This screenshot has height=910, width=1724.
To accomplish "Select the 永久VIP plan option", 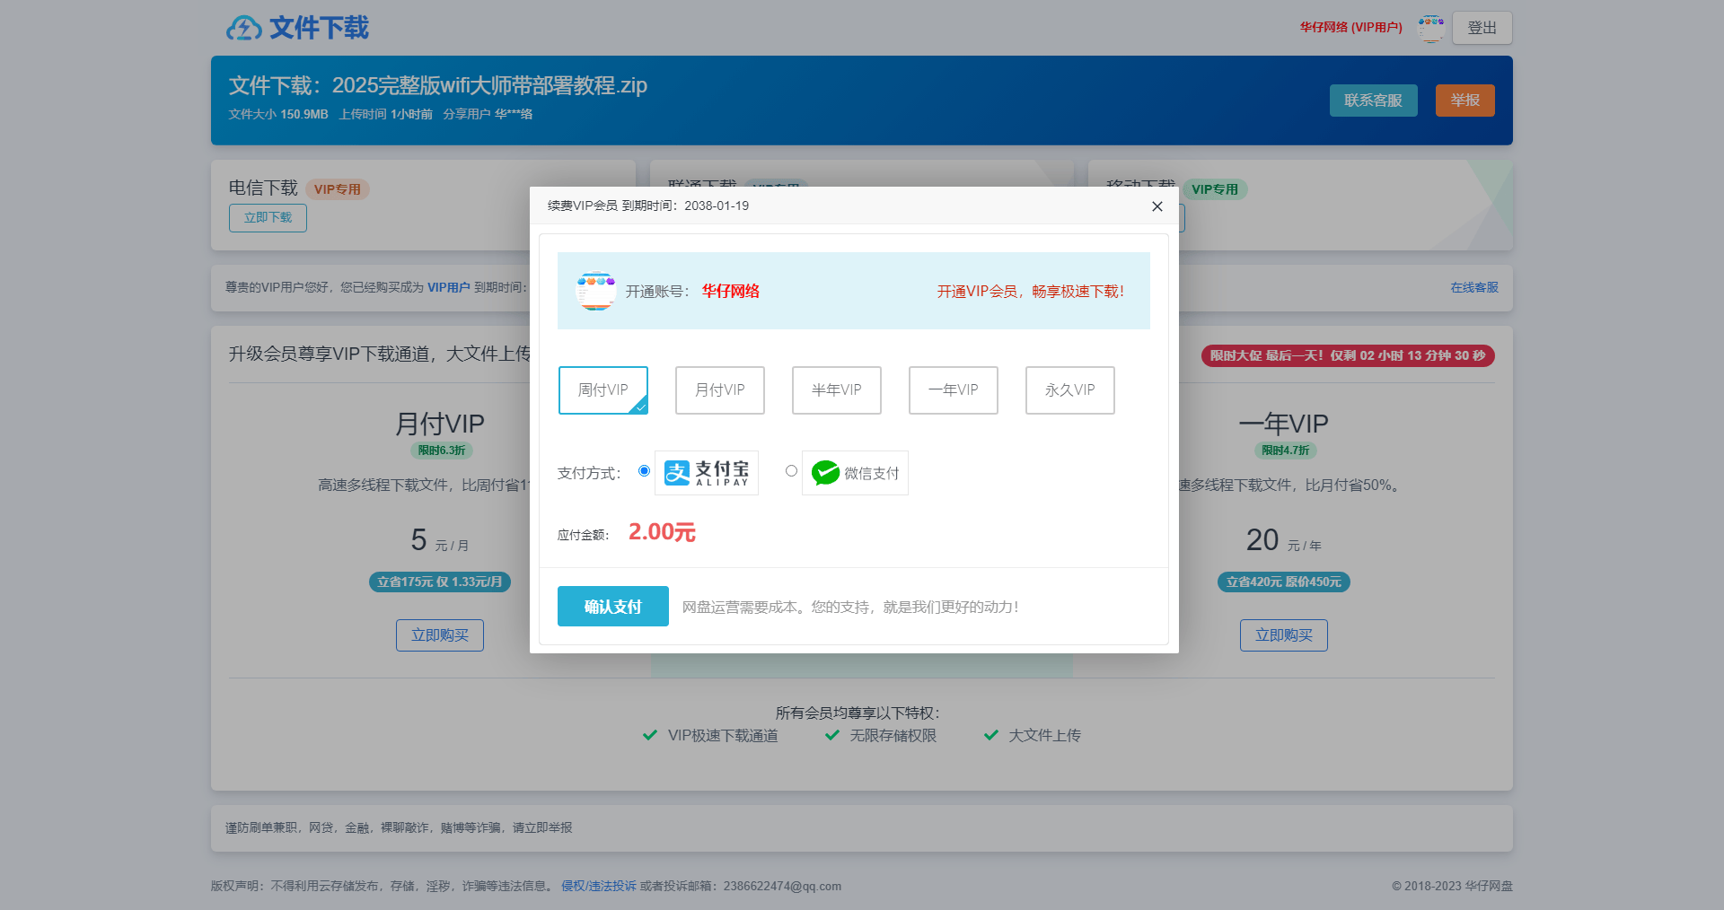I will point(1069,390).
